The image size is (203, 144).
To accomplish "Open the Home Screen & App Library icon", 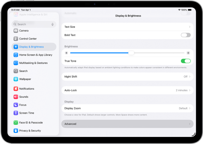I will pos(16,55).
